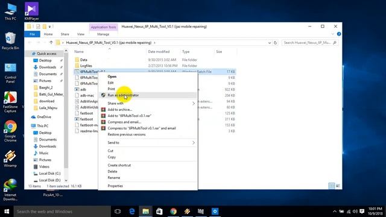Open the address bar history dropdown
This screenshot has width=386, height=217.
pos(270,43)
